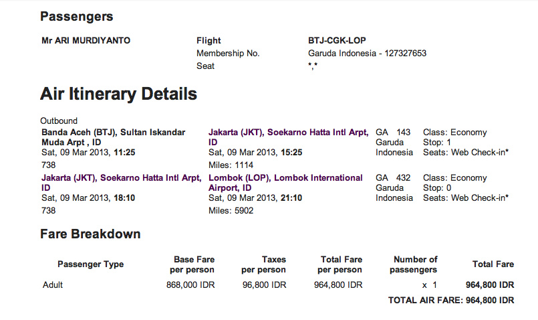Click passenger name Mr ARI MURDIYANTO
The width and height of the screenshot is (538, 320).
[86, 41]
